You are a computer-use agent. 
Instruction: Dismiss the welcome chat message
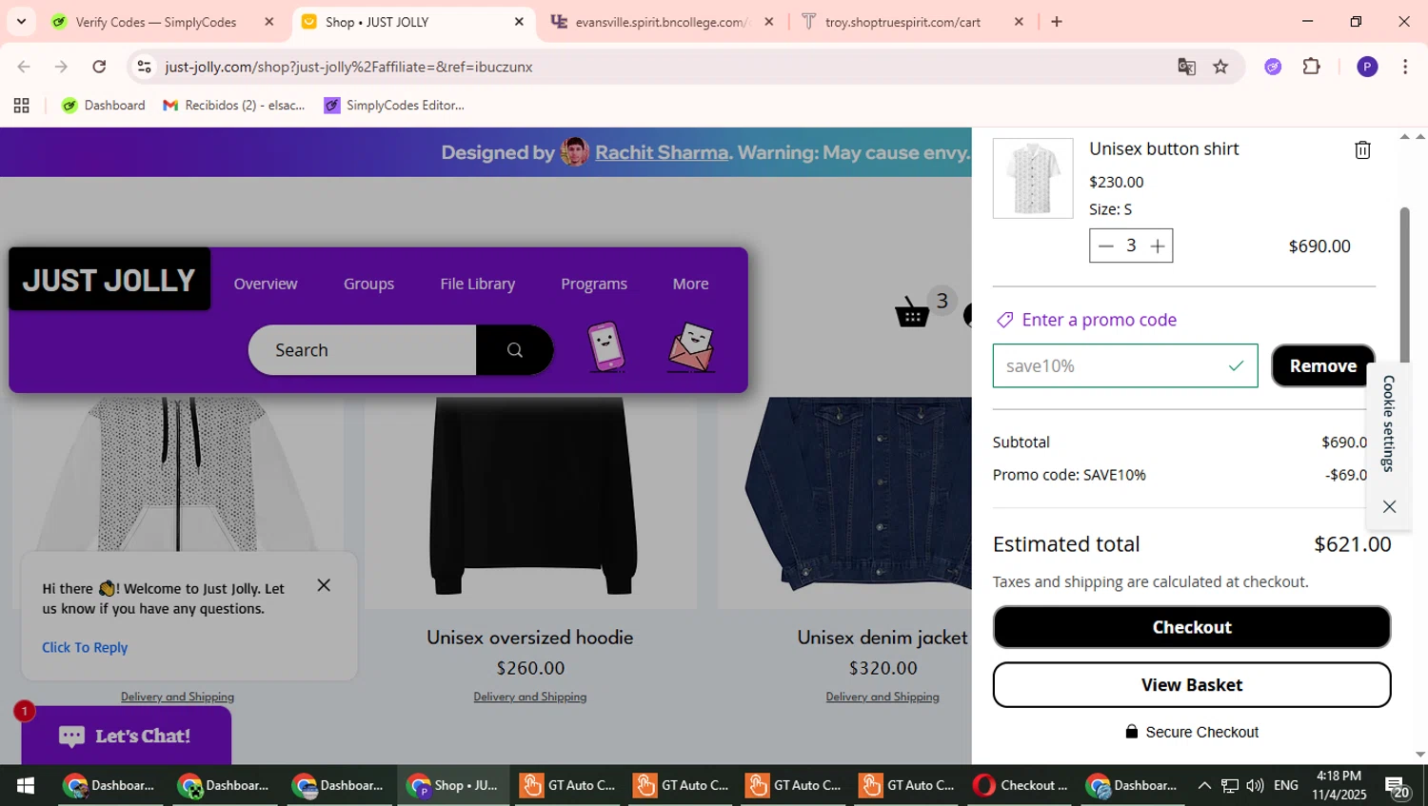click(x=324, y=585)
